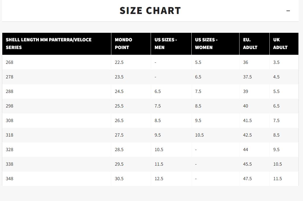The width and height of the screenshot is (303, 201).
Task: Select Mondo Point 23.5 cell
Action: pyautogui.click(x=131, y=77)
